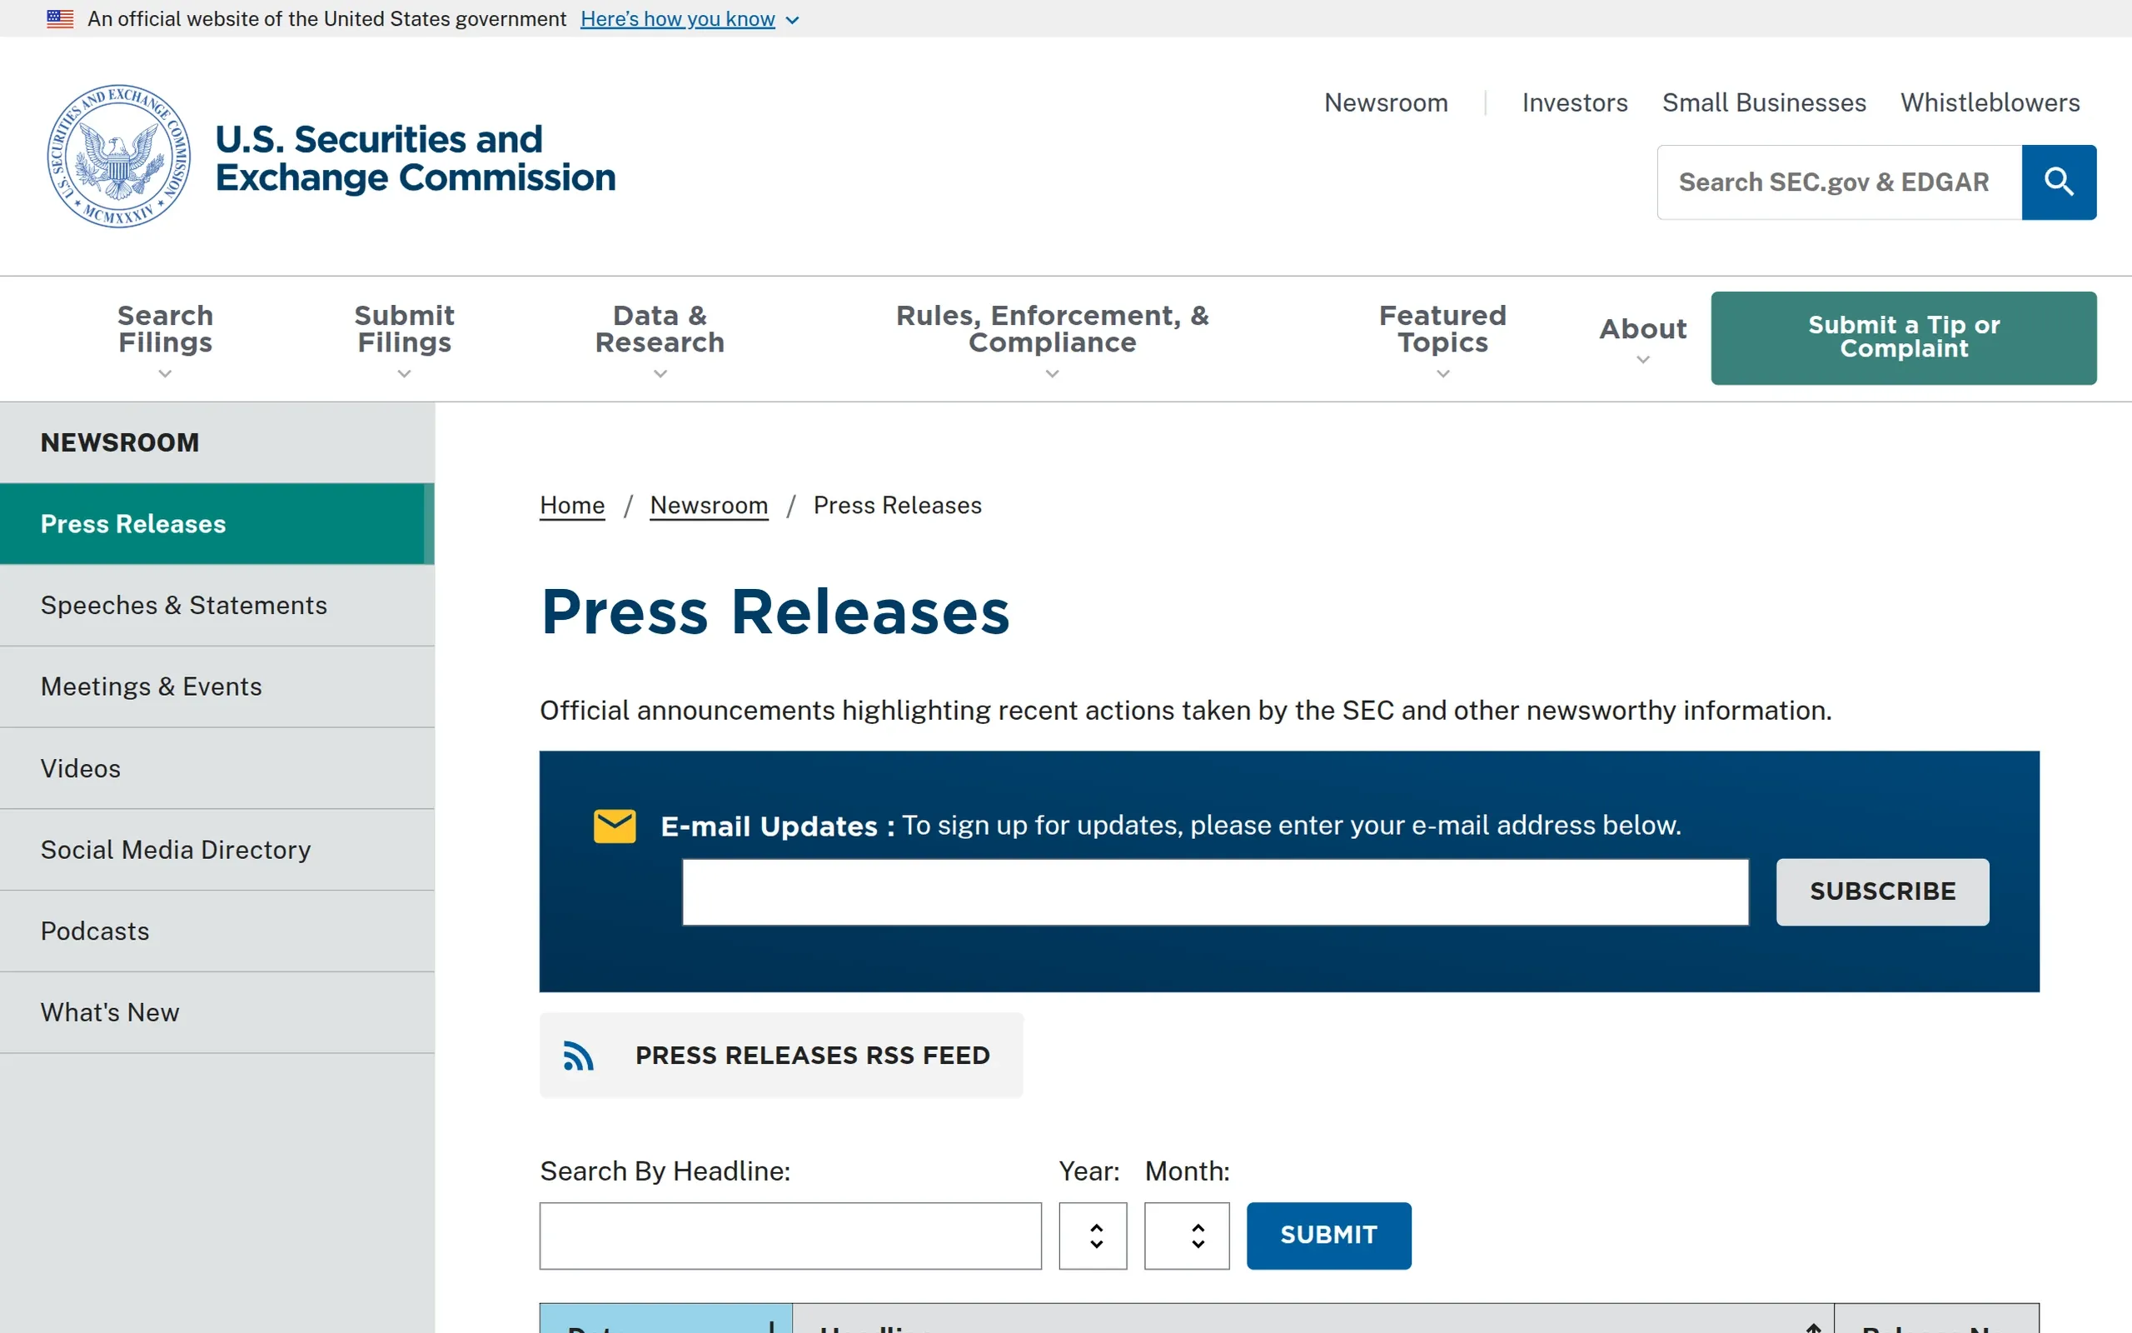Open What's New in the sidebar

[x=217, y=1012]
